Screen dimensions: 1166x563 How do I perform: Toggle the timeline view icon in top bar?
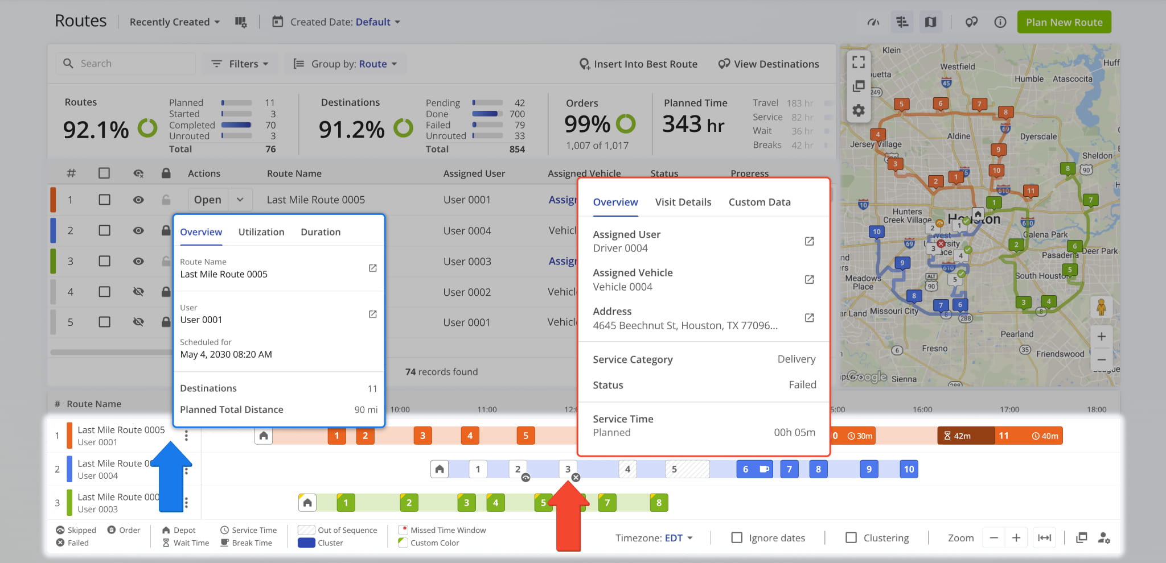point(902,22)
